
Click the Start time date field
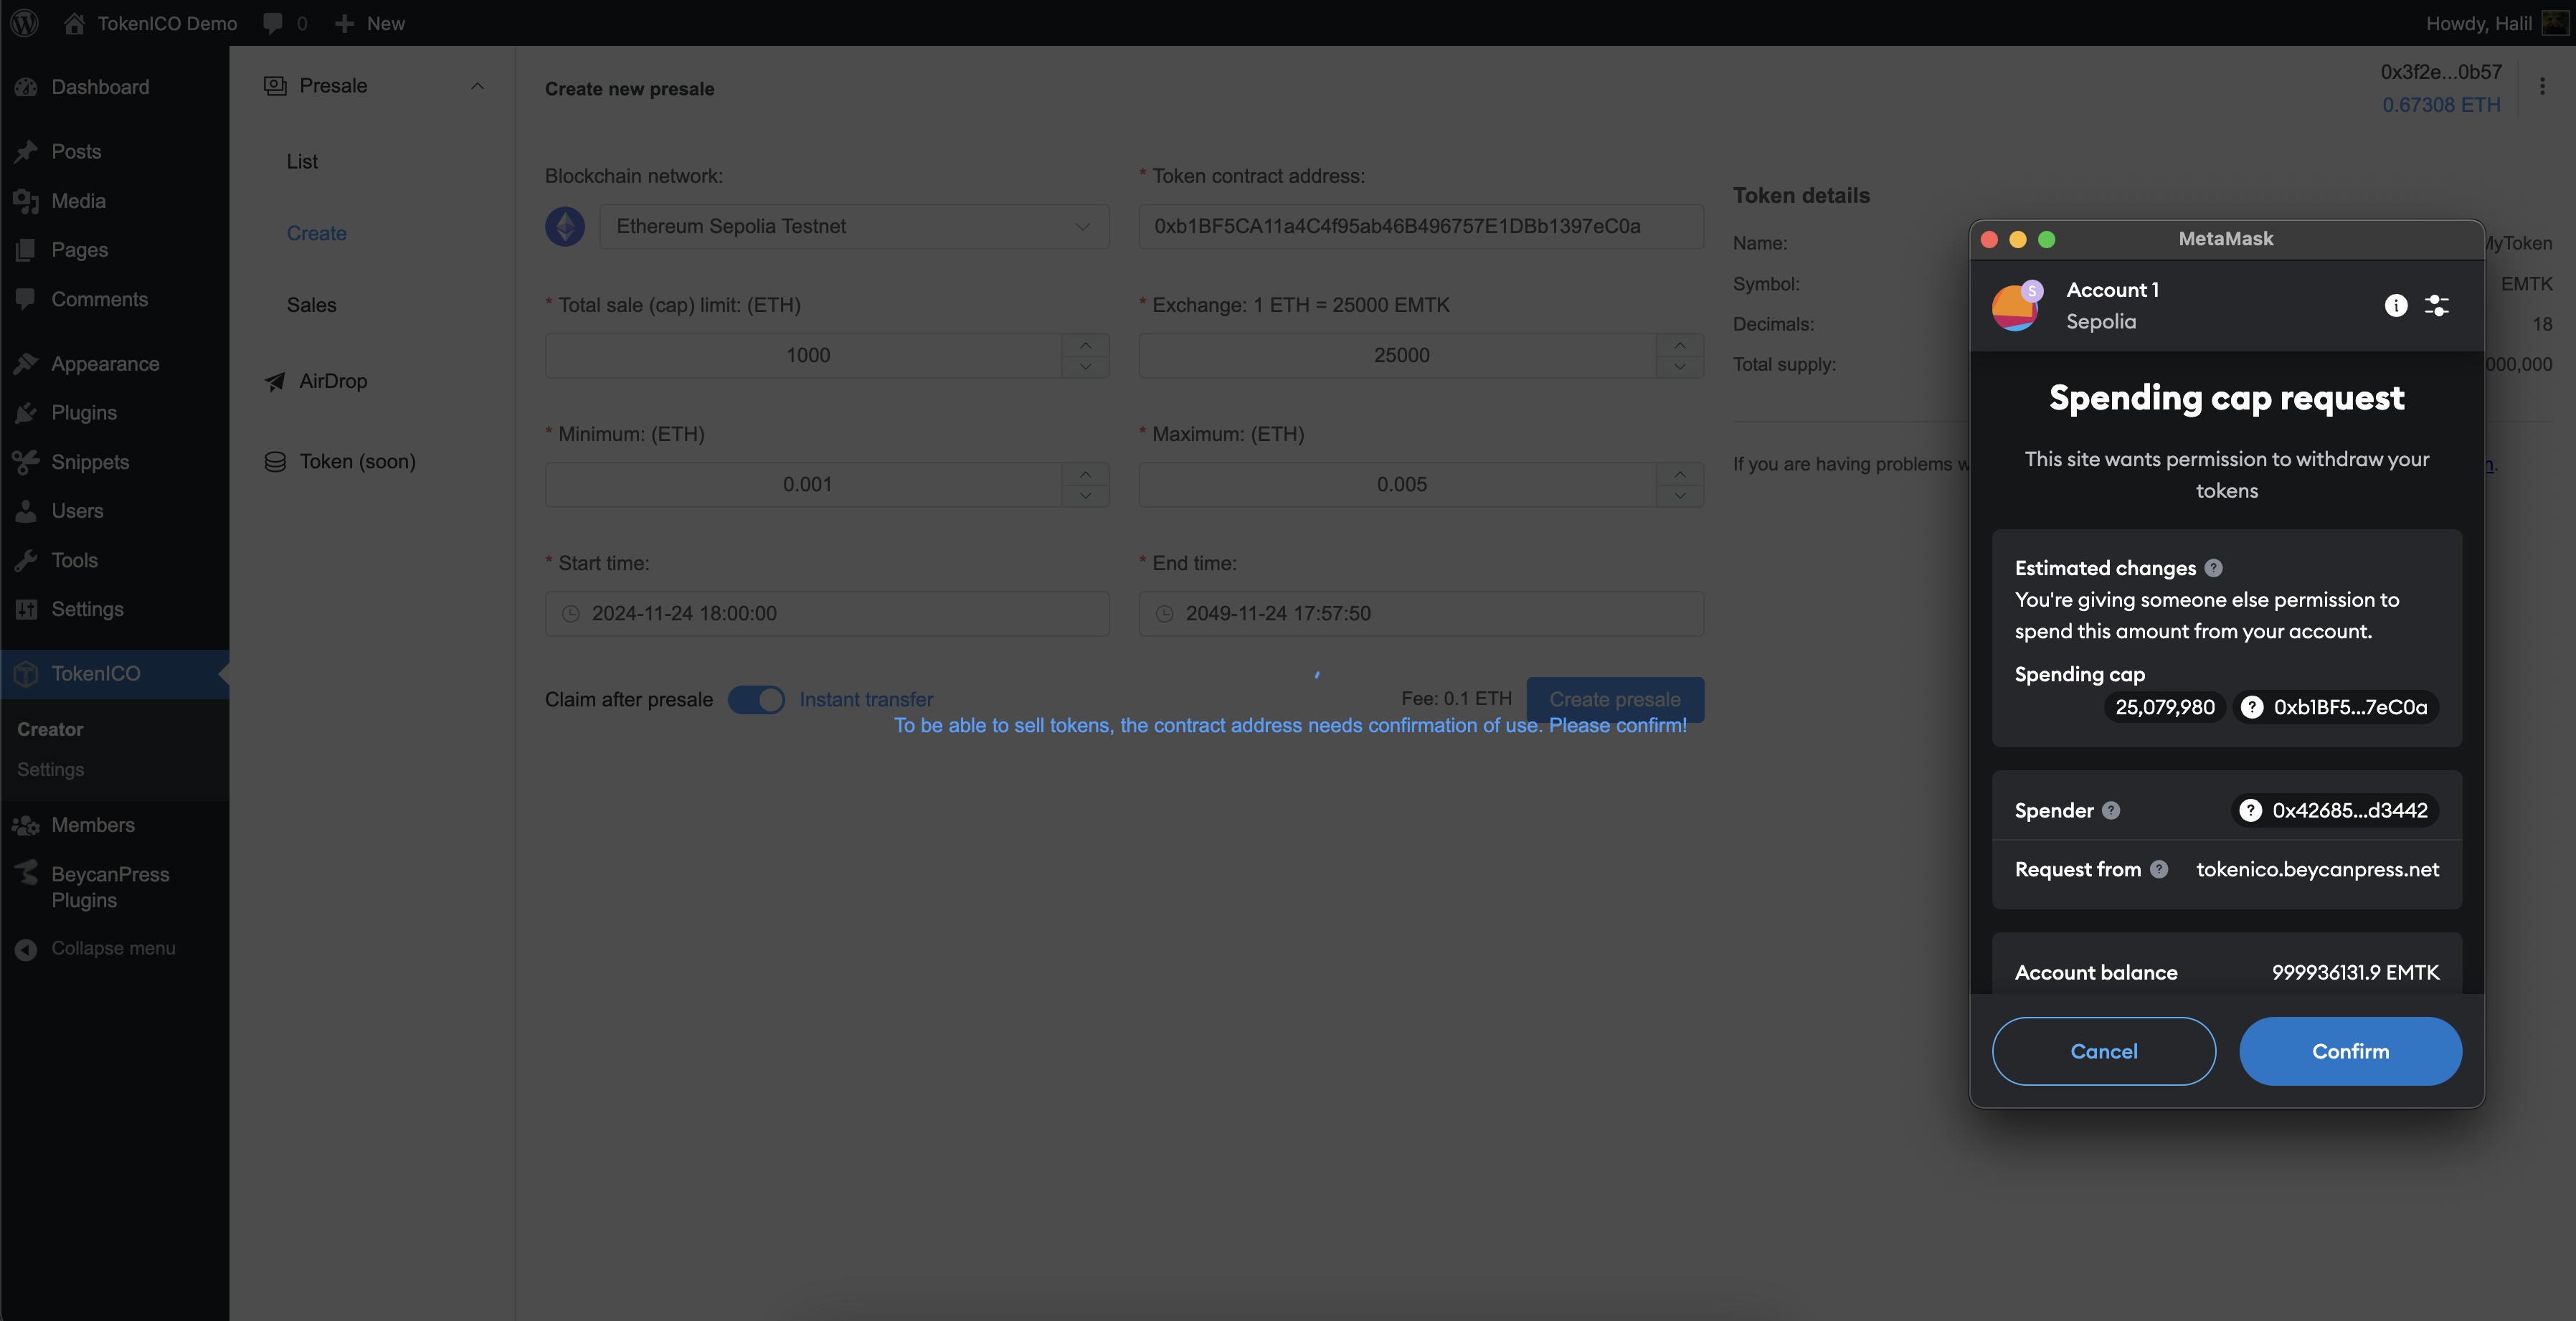[x=827, y=613]
